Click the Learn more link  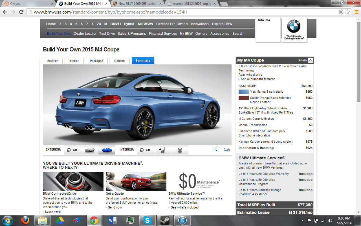pos(53,212)
